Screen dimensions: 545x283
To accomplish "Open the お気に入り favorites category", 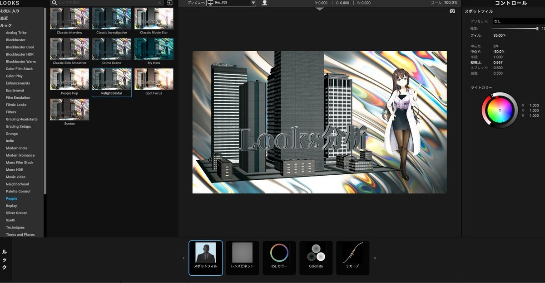I will coord(10,11).
